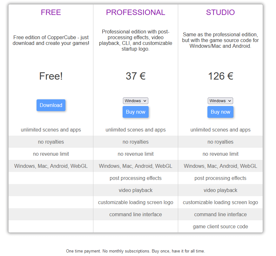Click "game client source code" feature row
The width and height of the screenshot is (276, 256).
[220, 227]
